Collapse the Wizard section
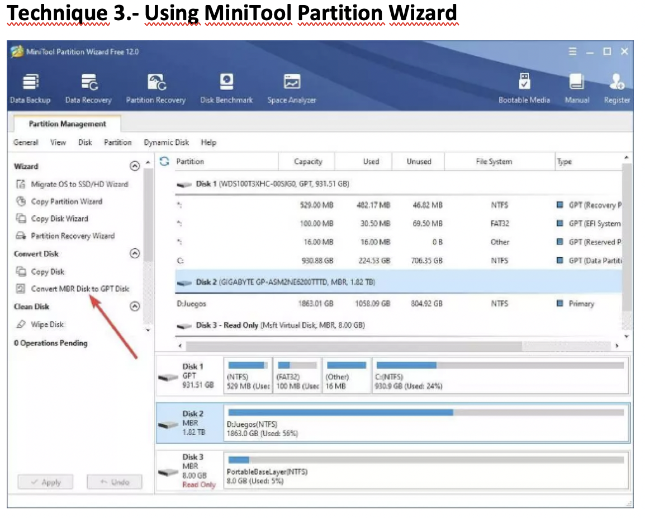 [x=135, y=166]
